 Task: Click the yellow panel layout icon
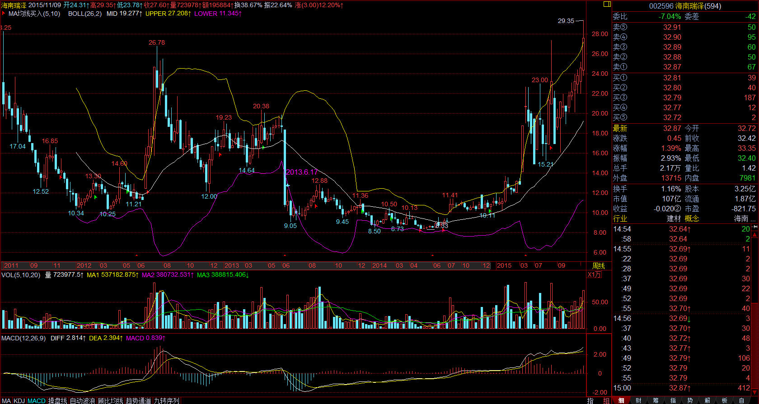tap(607, 4)
